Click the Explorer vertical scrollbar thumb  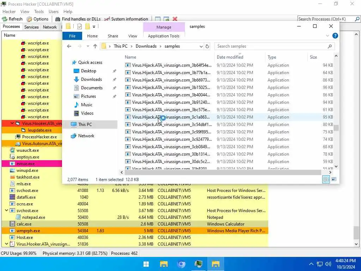click(x=336, y=128)
